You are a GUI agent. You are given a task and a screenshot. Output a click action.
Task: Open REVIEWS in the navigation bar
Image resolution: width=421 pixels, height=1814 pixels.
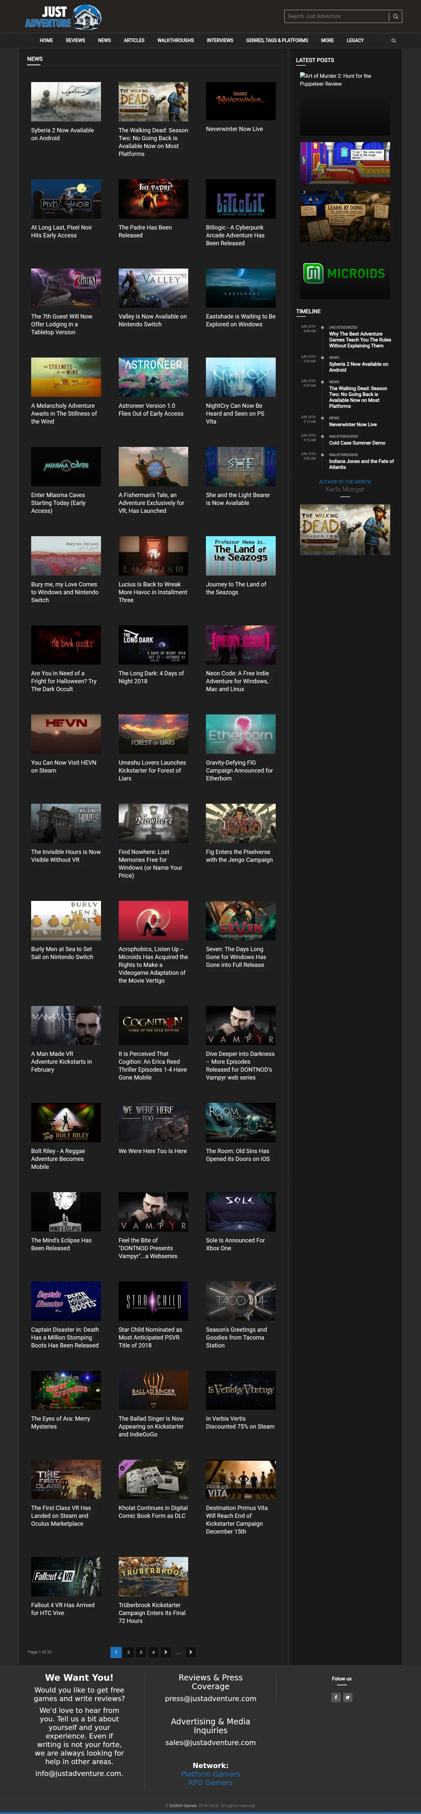click(x=75, y=41)
